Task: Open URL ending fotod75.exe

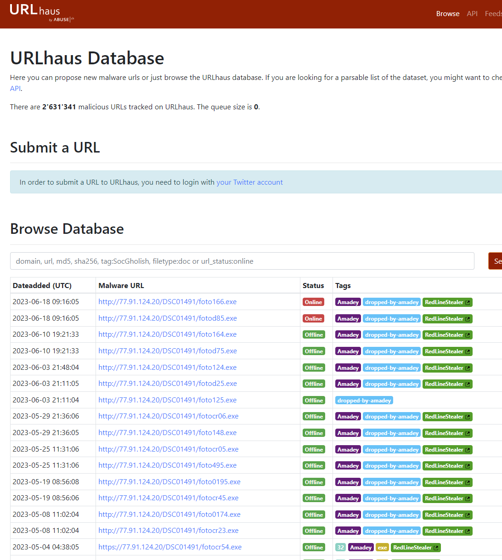Action: 168,351
